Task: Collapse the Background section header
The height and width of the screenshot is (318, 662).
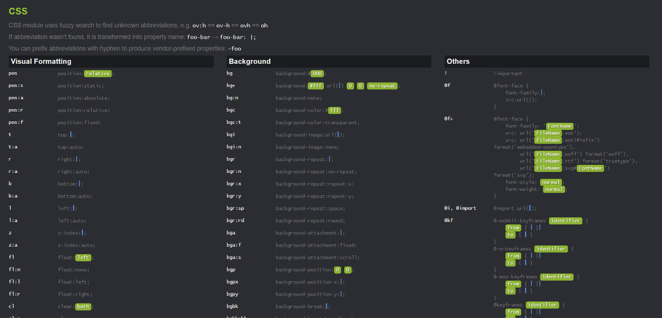Action: (x=250, y=61)
